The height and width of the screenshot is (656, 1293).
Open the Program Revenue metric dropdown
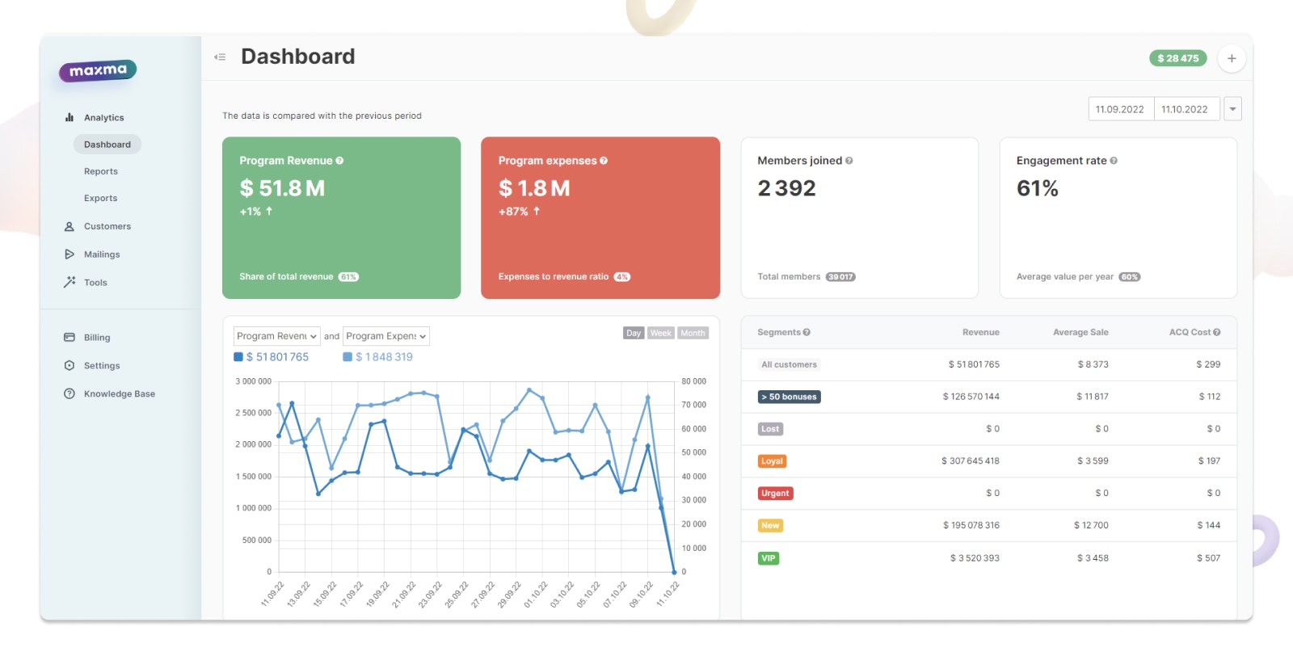[276, 336]
